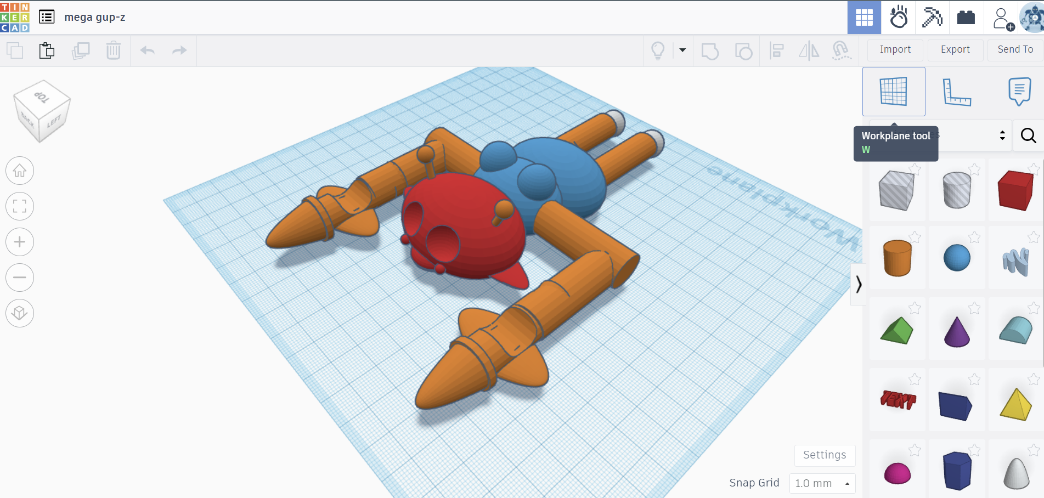Open the Notes tool
Viewport: 1044px width, 498px height.
pos(1019,92)
